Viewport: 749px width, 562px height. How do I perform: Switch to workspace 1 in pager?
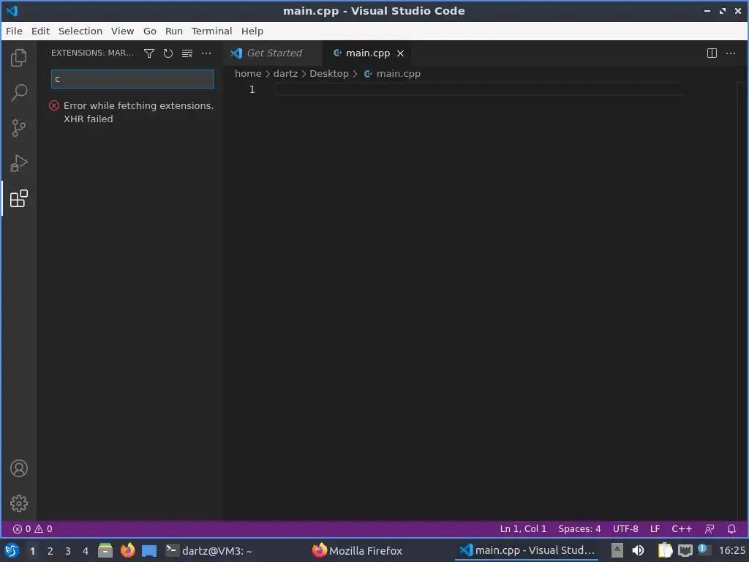(x=32, y=551)
